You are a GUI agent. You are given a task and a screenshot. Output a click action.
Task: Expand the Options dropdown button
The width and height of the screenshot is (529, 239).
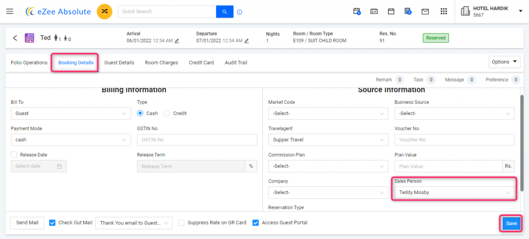[504, 62]
